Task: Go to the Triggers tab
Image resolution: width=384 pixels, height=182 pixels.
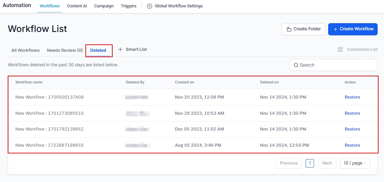Action: [x=128, y=6]
